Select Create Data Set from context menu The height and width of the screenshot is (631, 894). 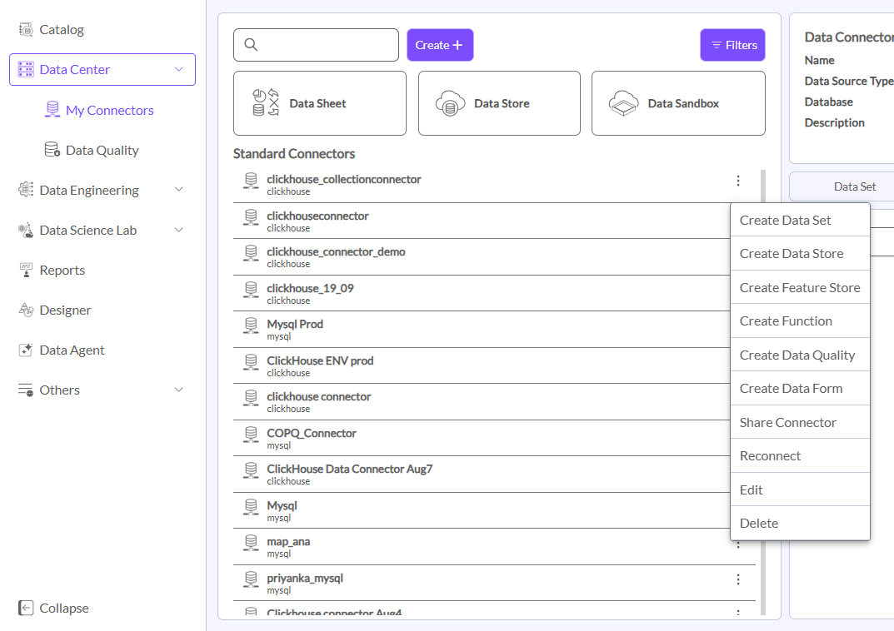[x=785, y=221]
